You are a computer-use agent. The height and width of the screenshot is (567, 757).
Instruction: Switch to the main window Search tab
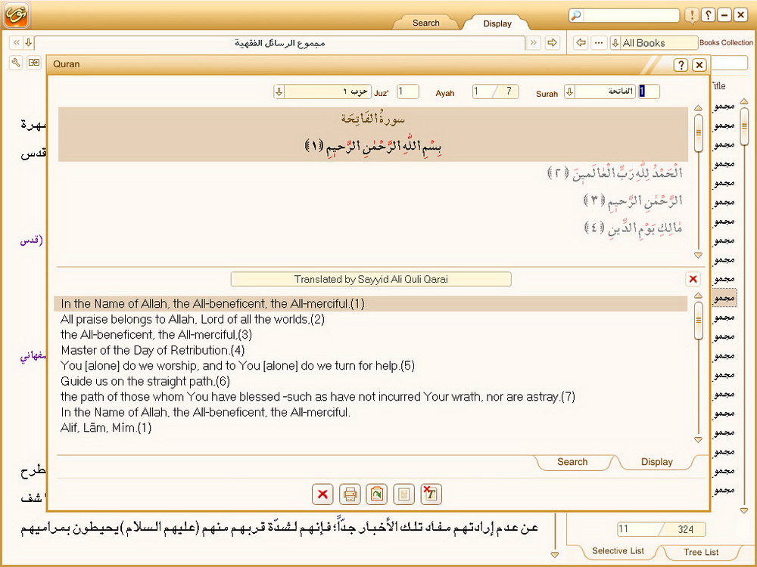click(425, 23)
